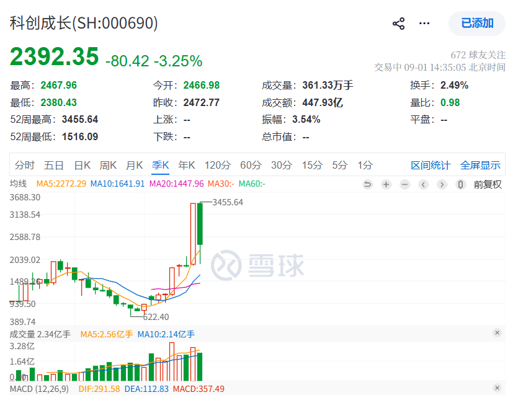Switch to the 日K tab
513x395 pixels.
[82, 166]
